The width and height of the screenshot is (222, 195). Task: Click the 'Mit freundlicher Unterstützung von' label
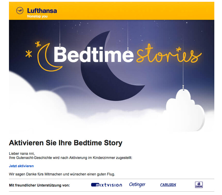click(x=39, y=184)
